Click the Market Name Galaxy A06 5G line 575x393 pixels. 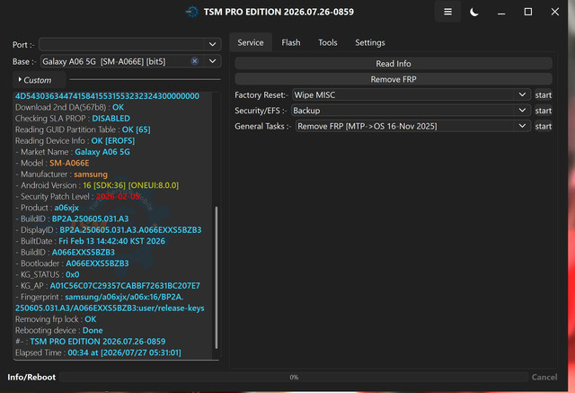click(73, 152)
